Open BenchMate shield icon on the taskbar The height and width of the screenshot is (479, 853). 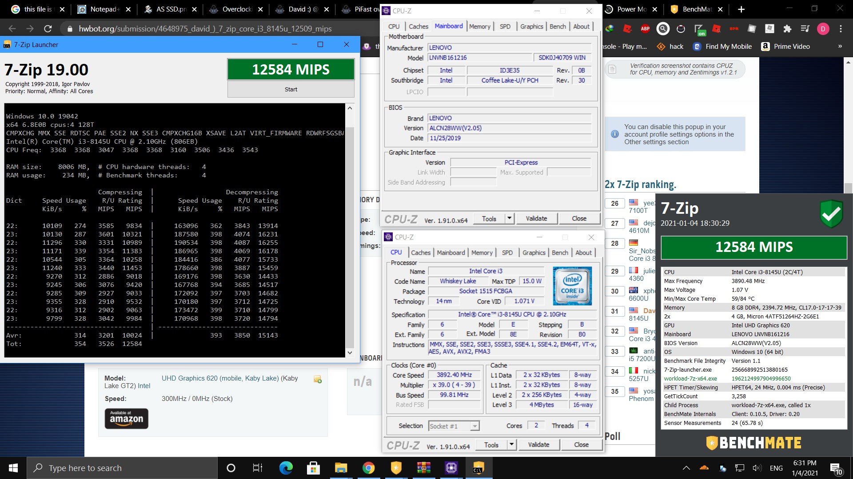coord(396,468)
